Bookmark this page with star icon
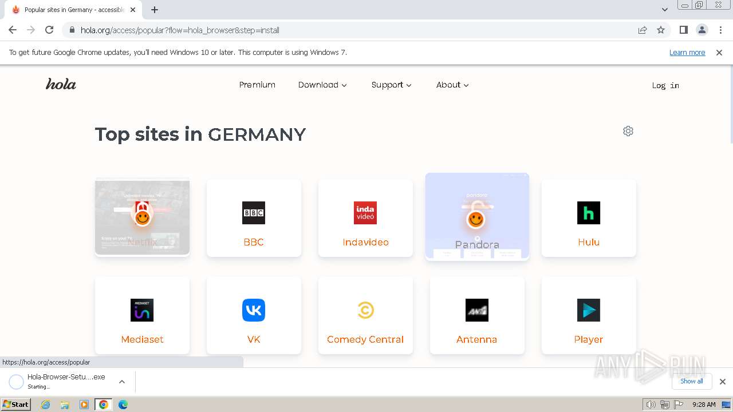733x412 pixels. tap(661, 30)
